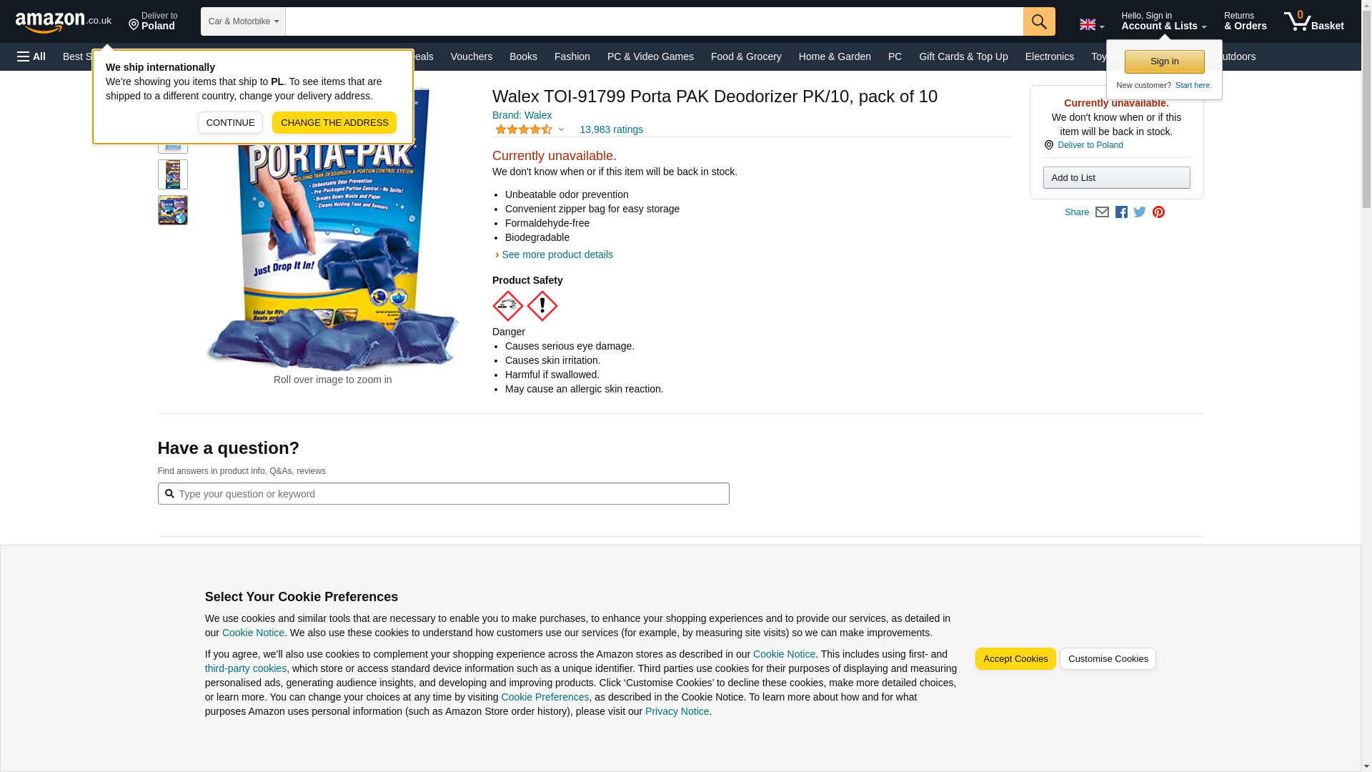Open the All hamburger menu

click(x=31, y=56)
